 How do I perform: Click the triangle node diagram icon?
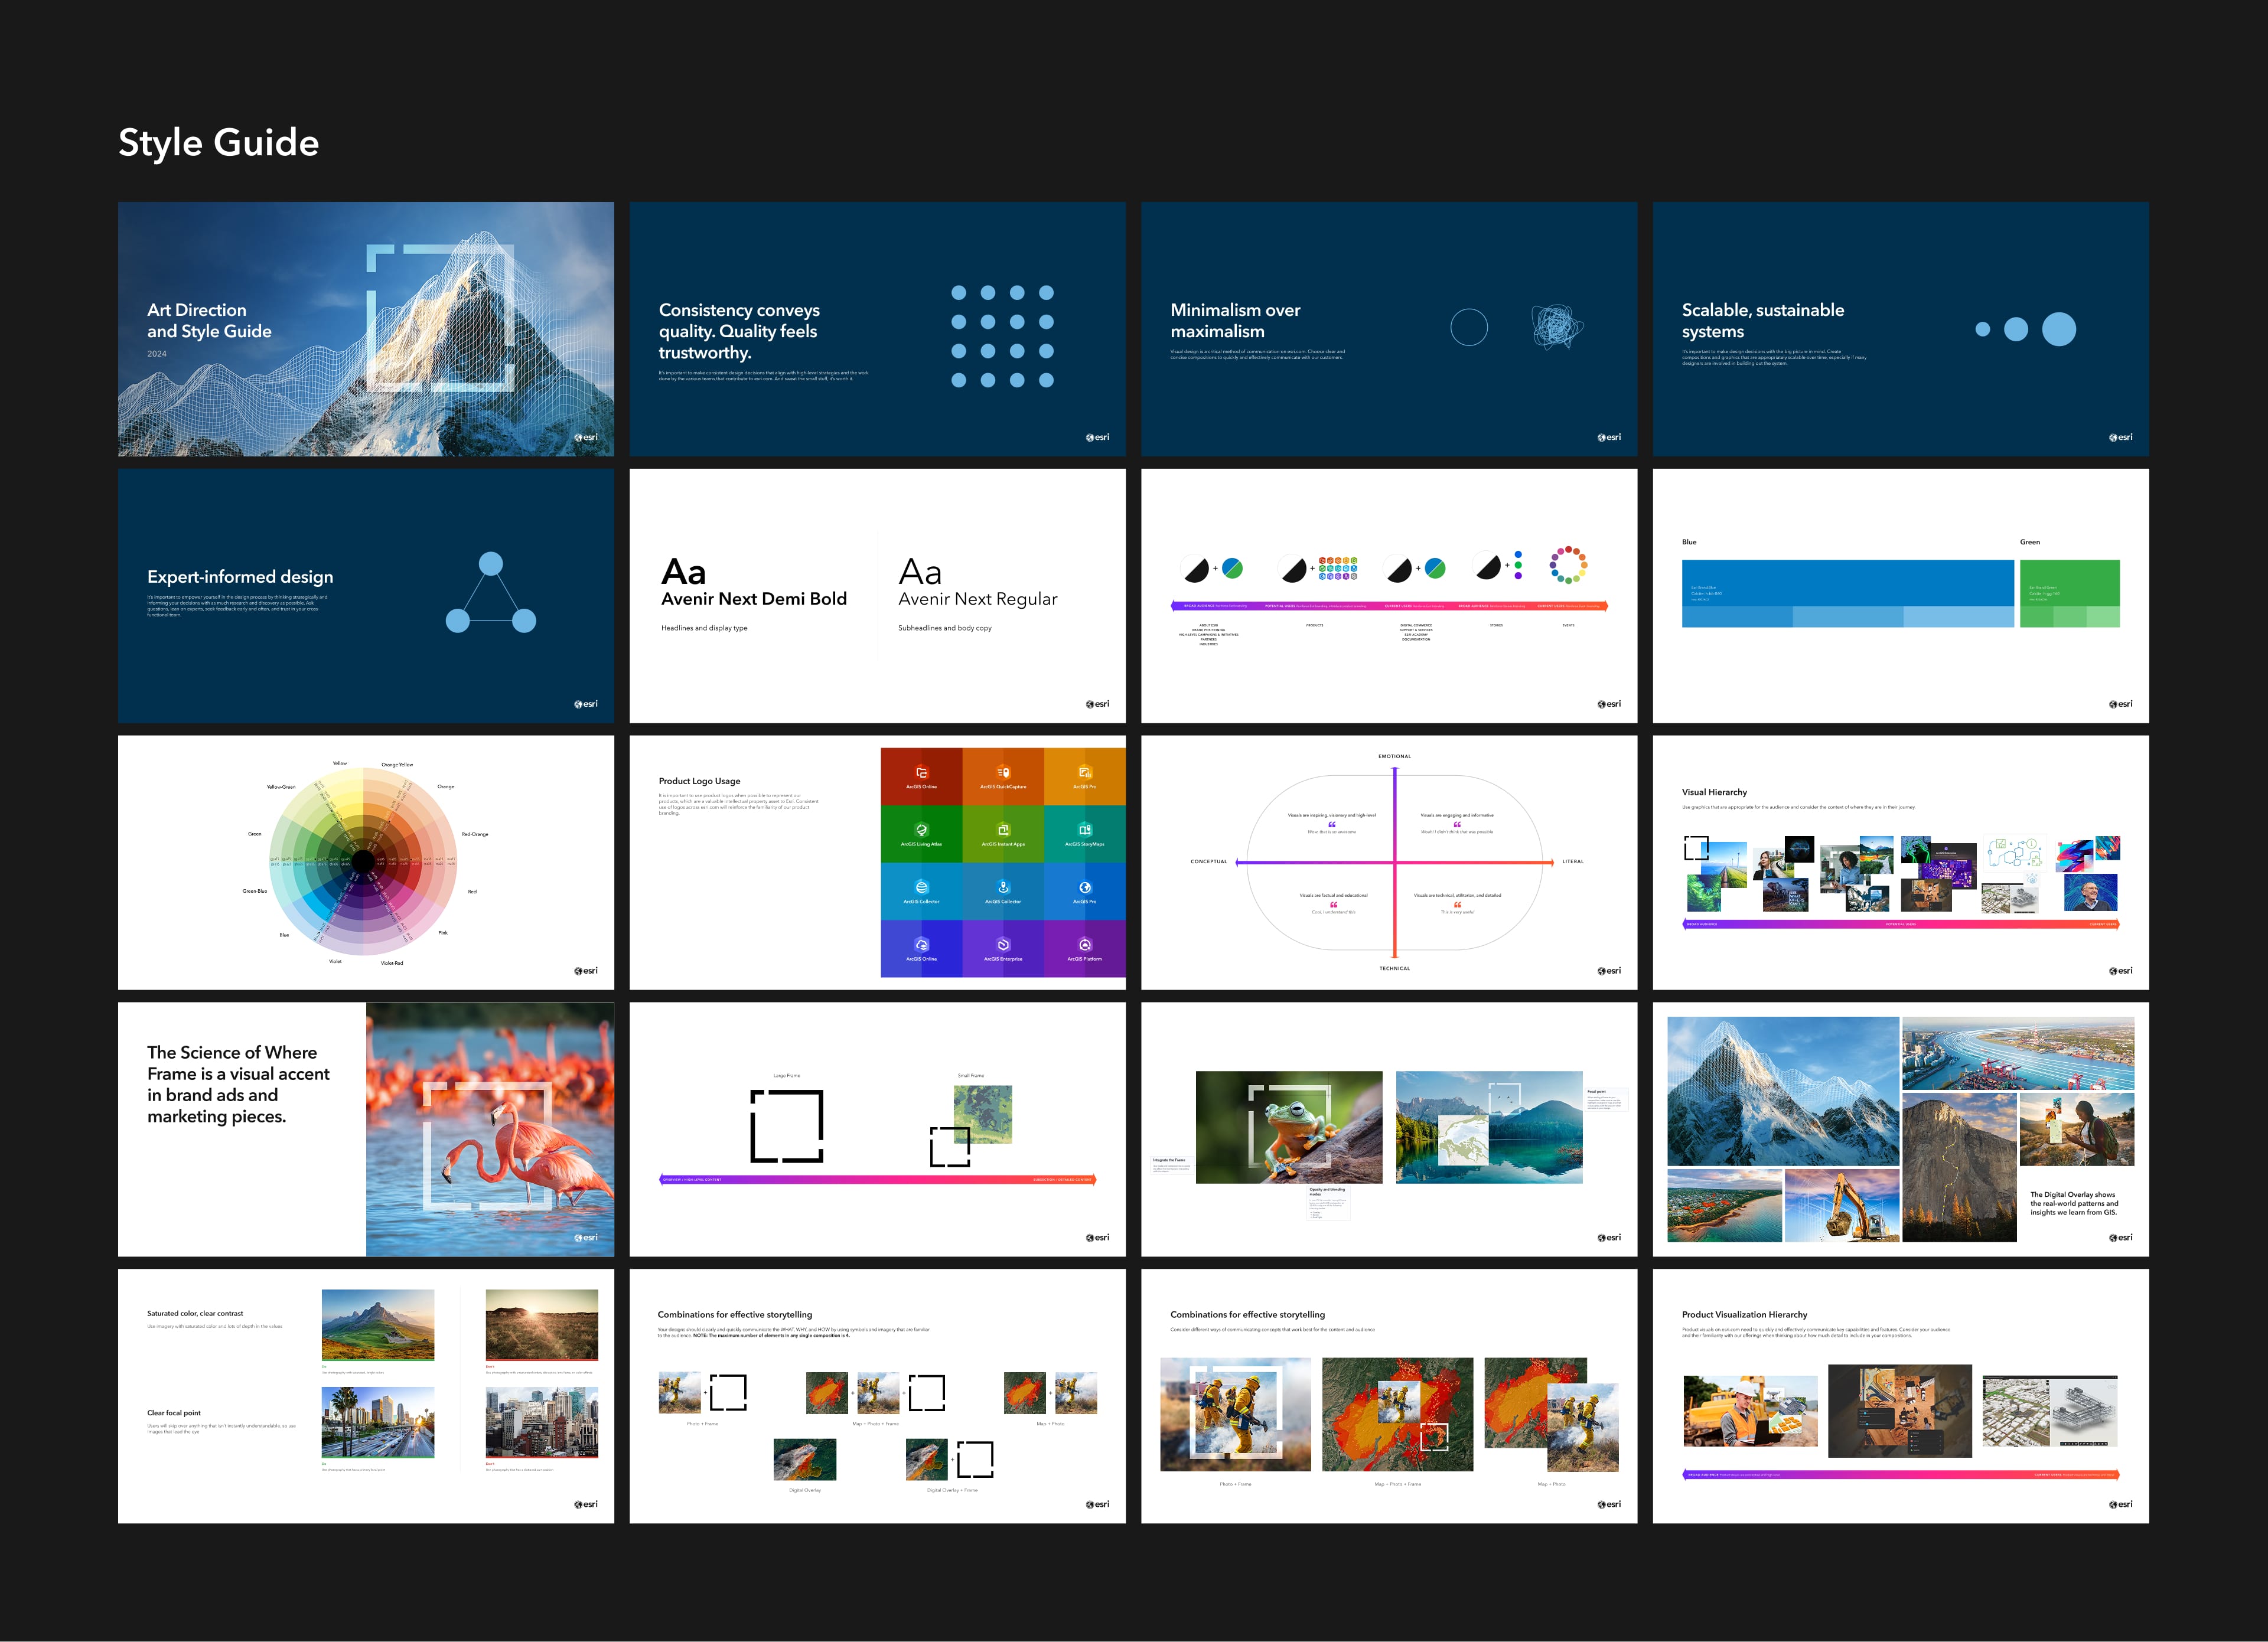pyautogui.click(x=490, y=595)
